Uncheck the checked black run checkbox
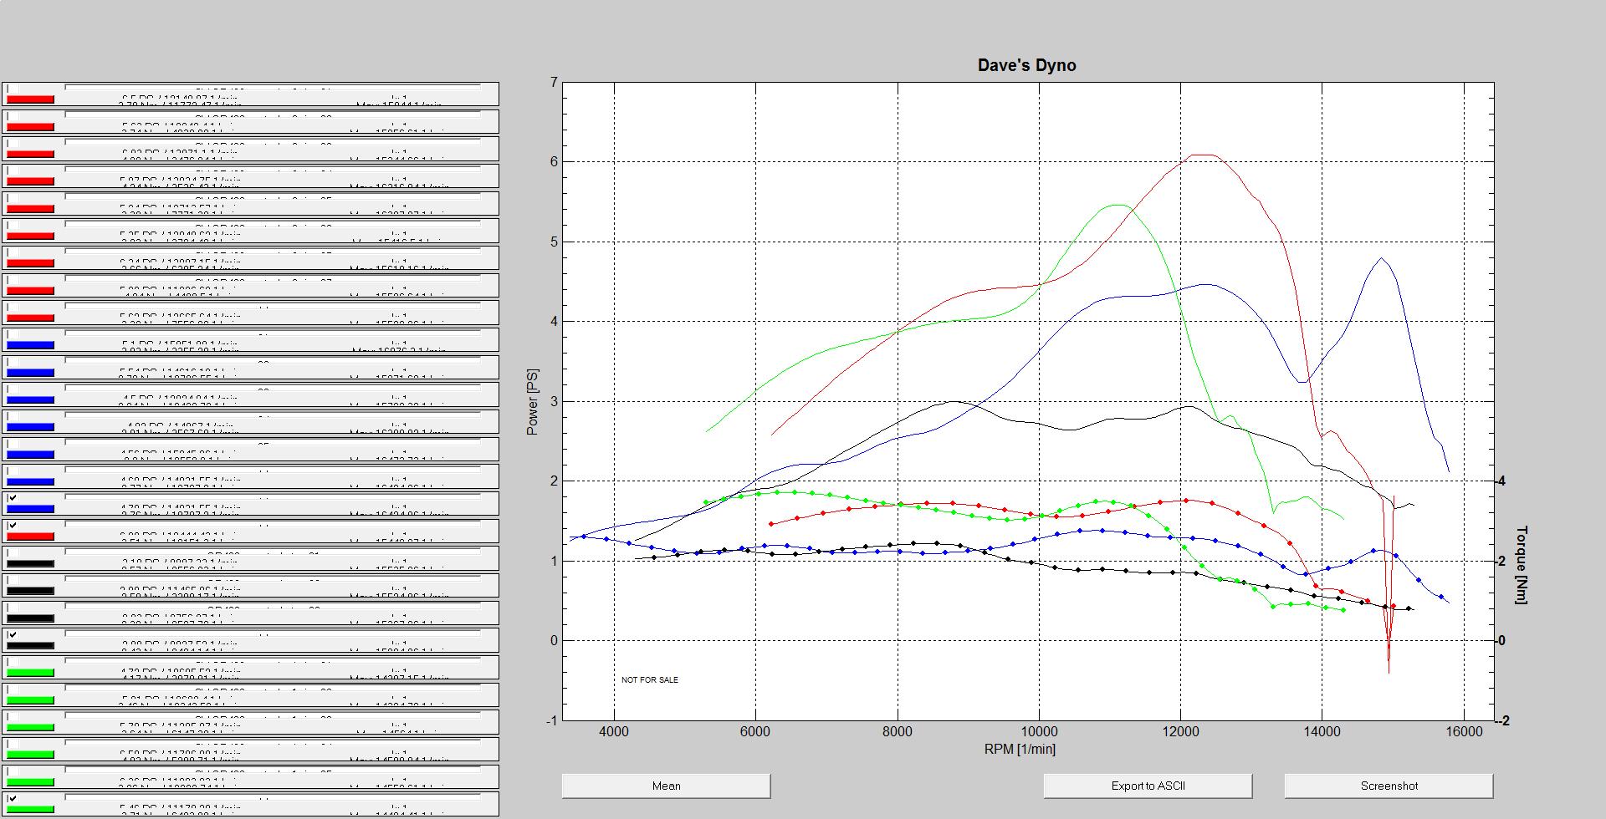The image size is (1606, 819). 13,635
